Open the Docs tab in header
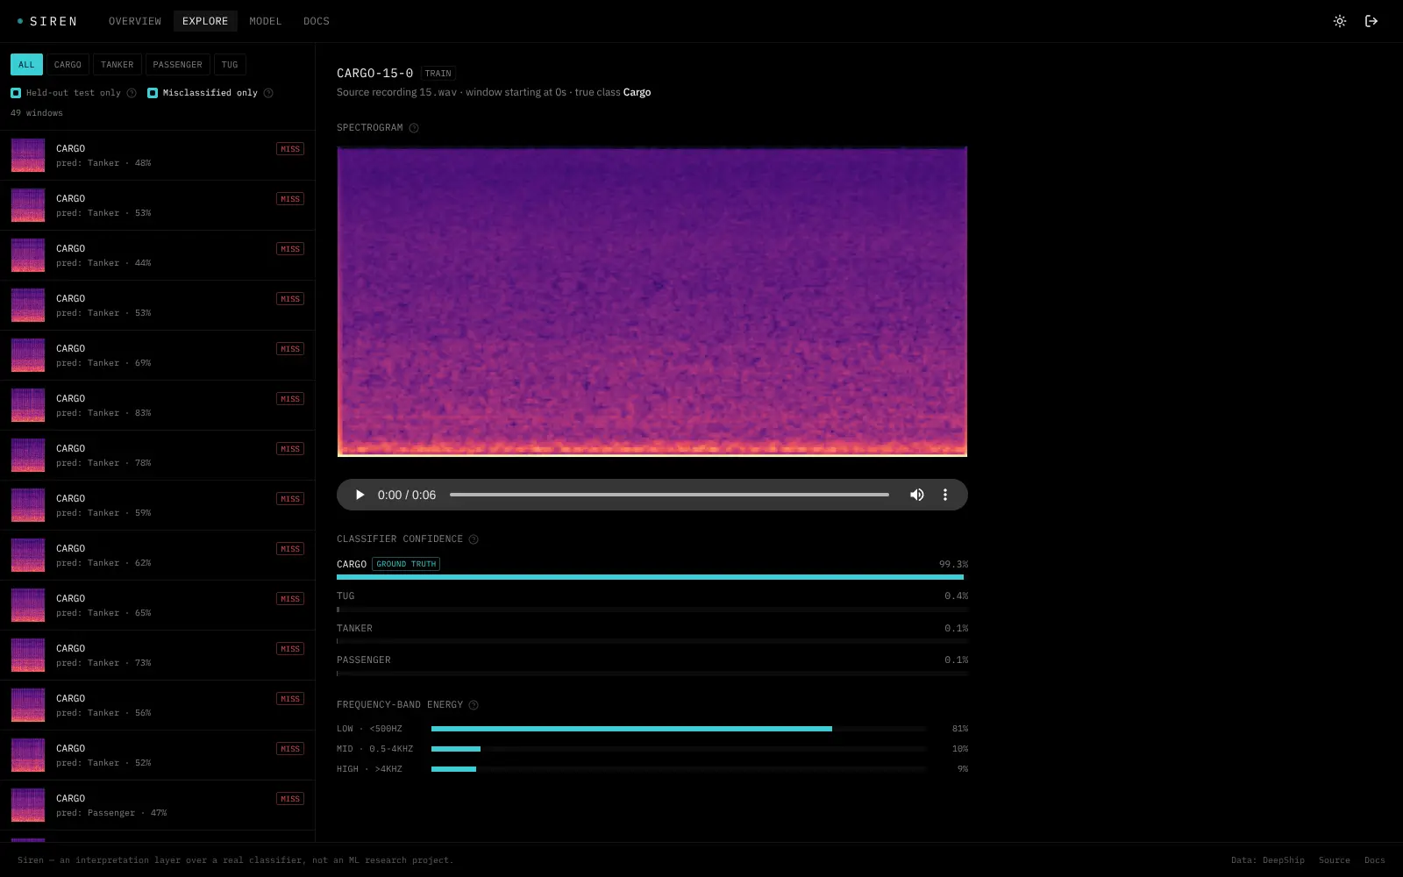Image resolution: width=1403 pixels, height=877 pixels. pyautogui.click(x=317, y=21)
